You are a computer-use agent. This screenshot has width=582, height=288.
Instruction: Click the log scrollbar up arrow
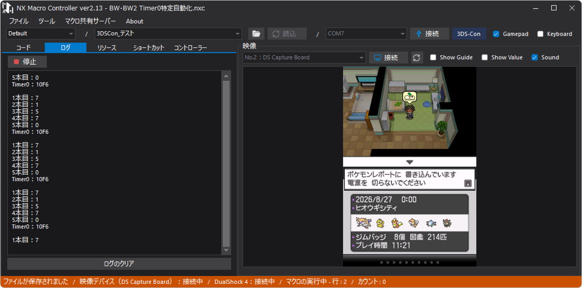226,76
